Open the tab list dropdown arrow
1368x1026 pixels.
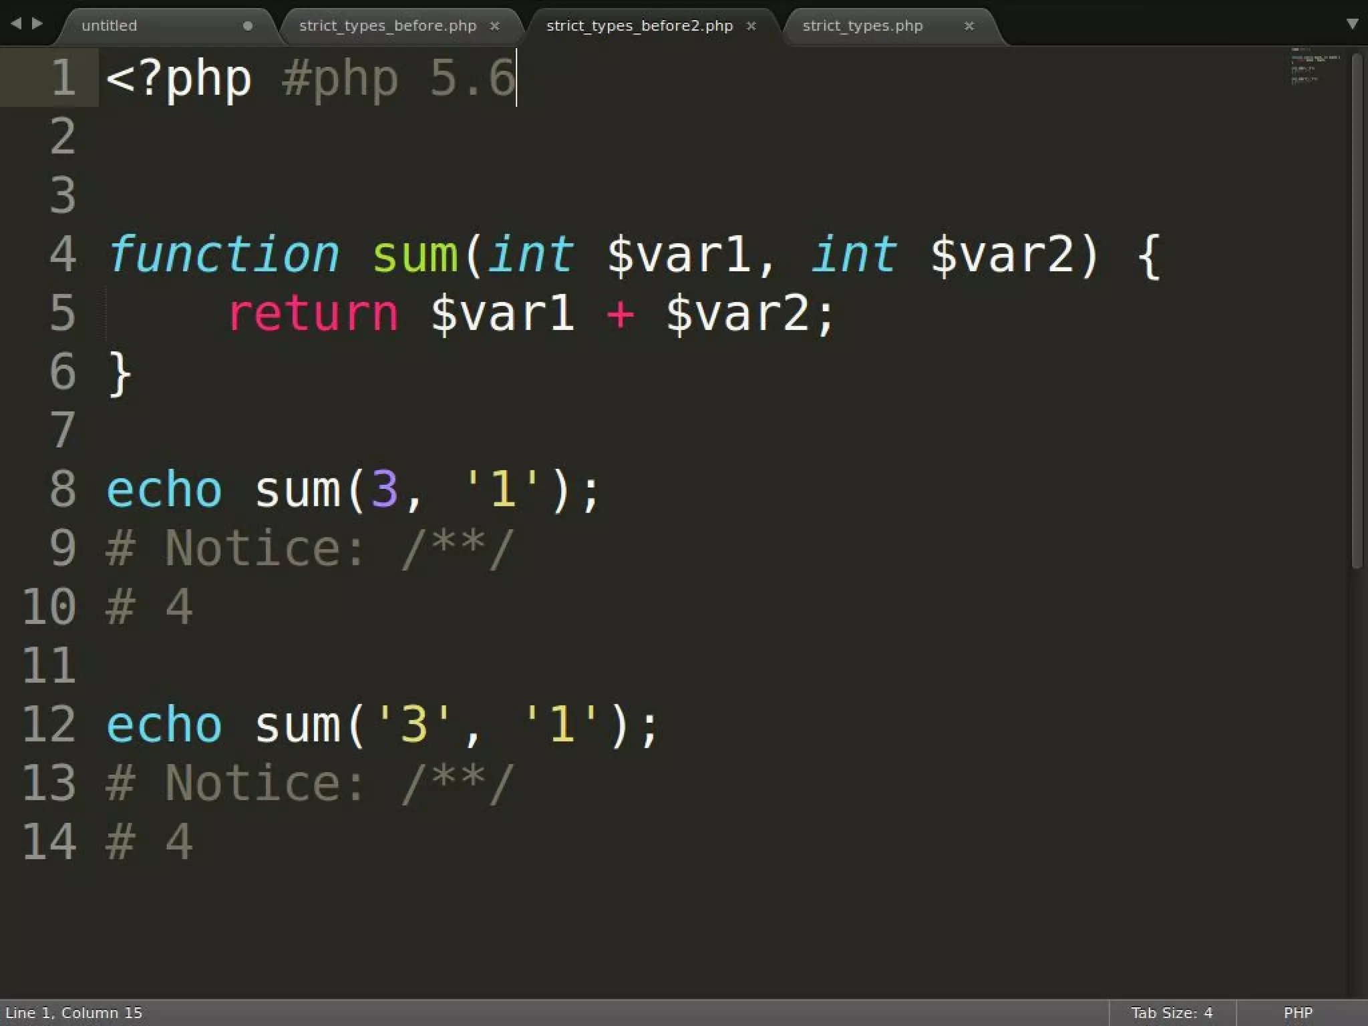1352,24
